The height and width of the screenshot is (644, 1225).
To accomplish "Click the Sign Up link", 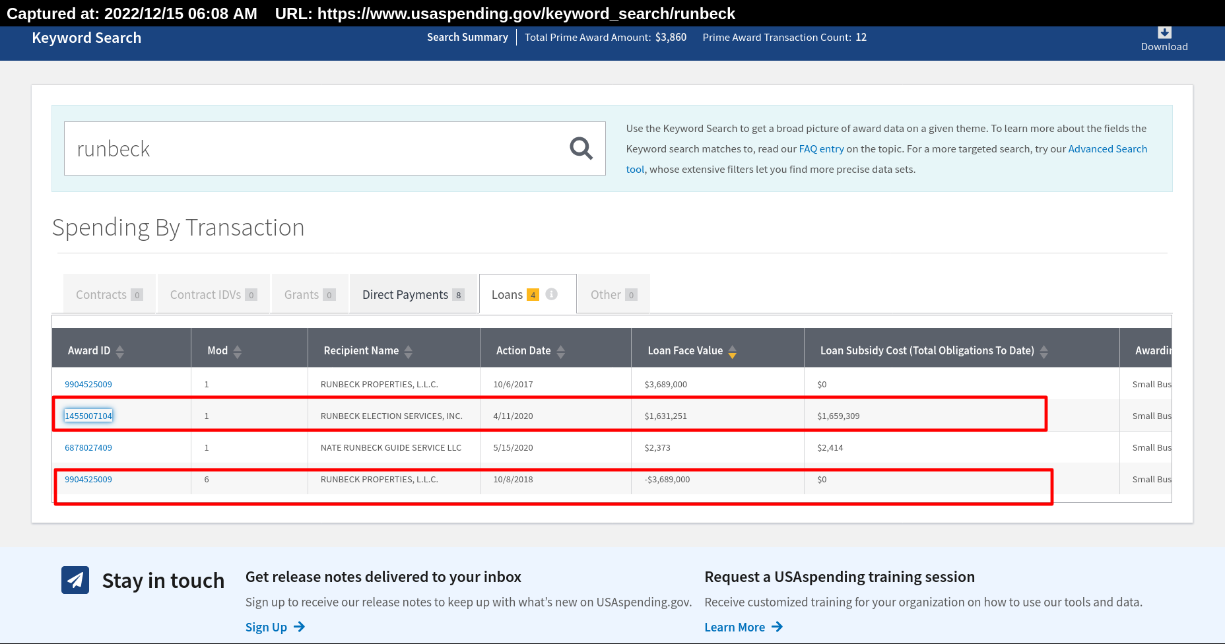I will pyautogui.click(x=266, y=627).
